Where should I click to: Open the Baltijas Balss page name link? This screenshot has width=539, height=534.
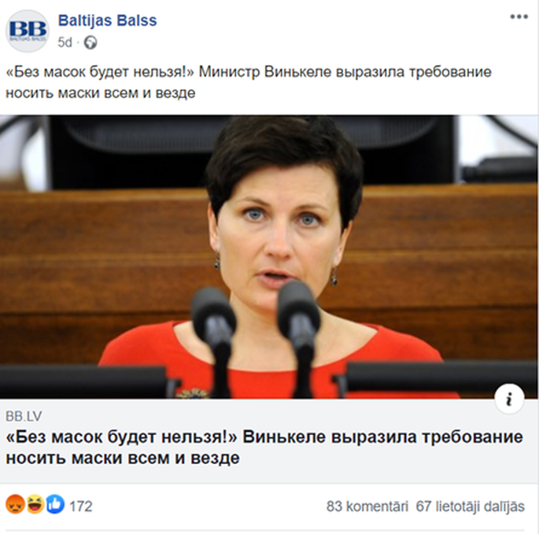tap(107, 20)
